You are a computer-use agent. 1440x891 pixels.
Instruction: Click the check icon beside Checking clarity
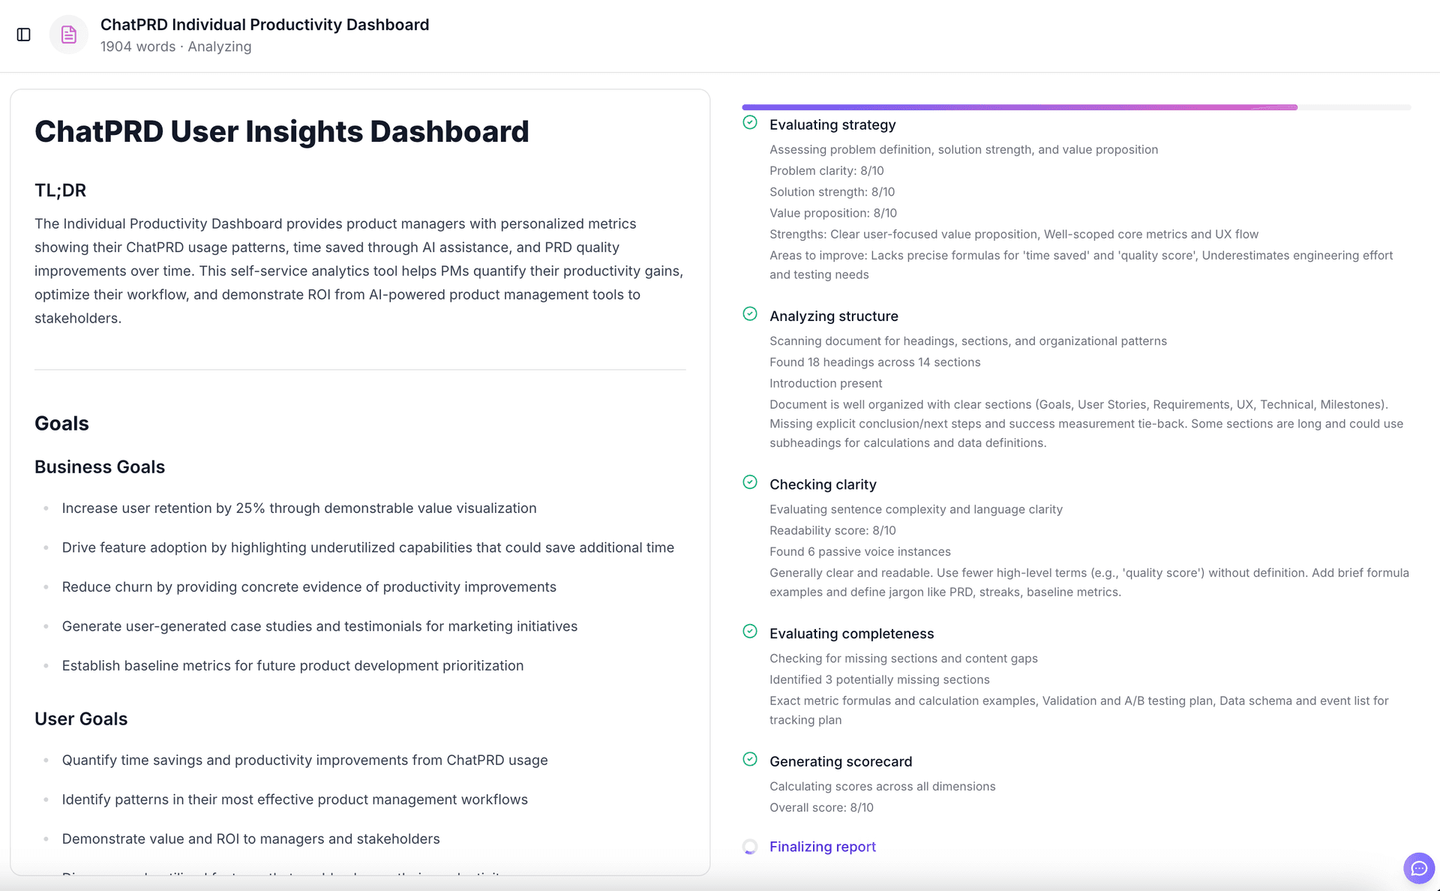tap(750, 482)
